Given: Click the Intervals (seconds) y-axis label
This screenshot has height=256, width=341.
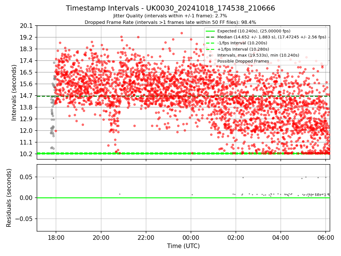Looking at the screenshot, I should pos(14,92).
